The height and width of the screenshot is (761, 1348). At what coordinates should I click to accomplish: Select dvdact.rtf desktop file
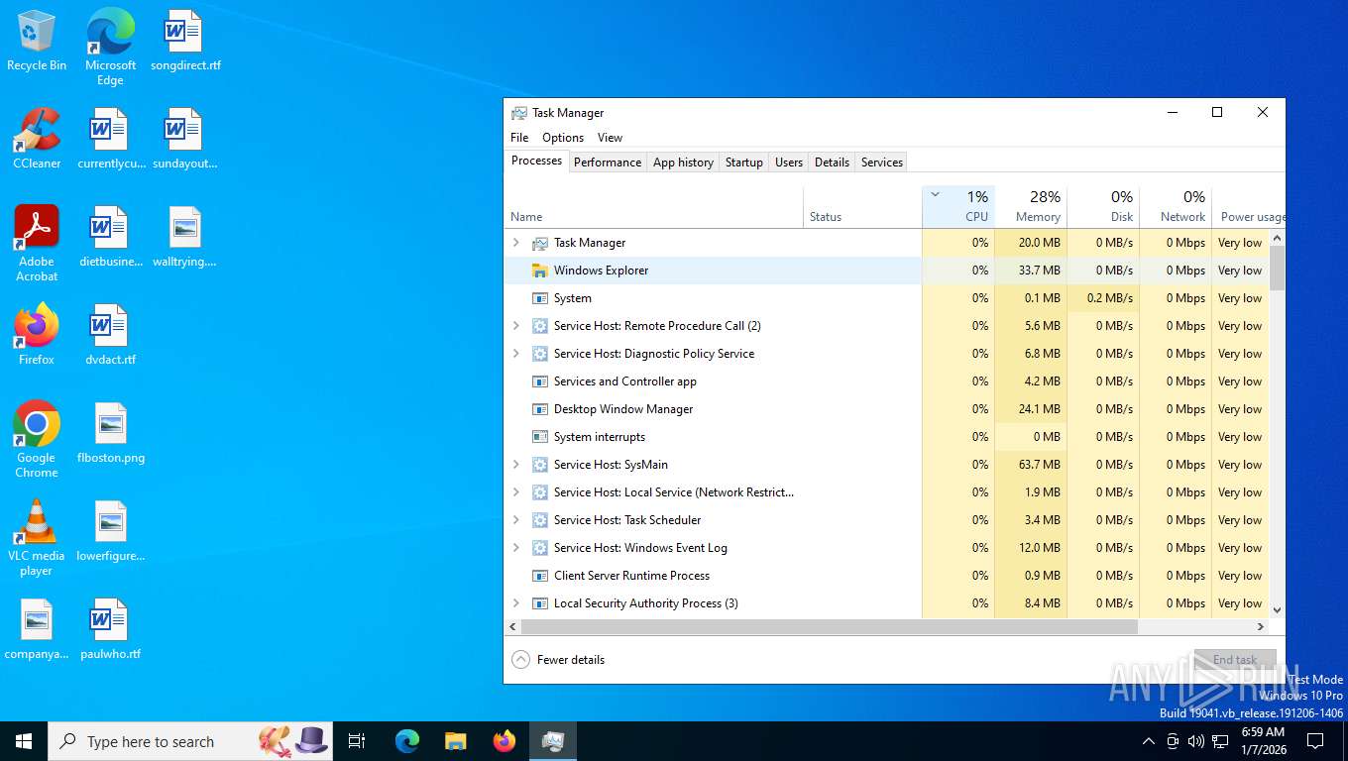pyautogui.click(x=111, y=335)
